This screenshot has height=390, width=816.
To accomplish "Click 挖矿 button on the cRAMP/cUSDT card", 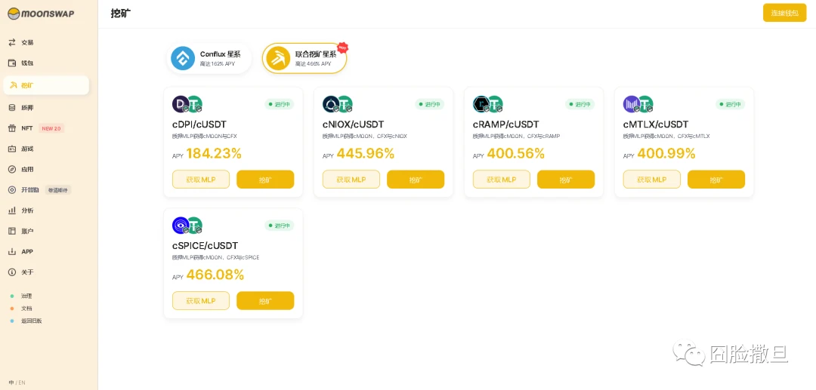I will click(x=565, y=180).
